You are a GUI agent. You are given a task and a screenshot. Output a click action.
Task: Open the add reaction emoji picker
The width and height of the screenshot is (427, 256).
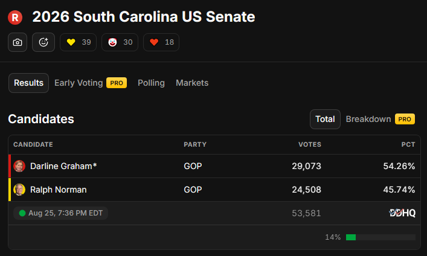43,42
